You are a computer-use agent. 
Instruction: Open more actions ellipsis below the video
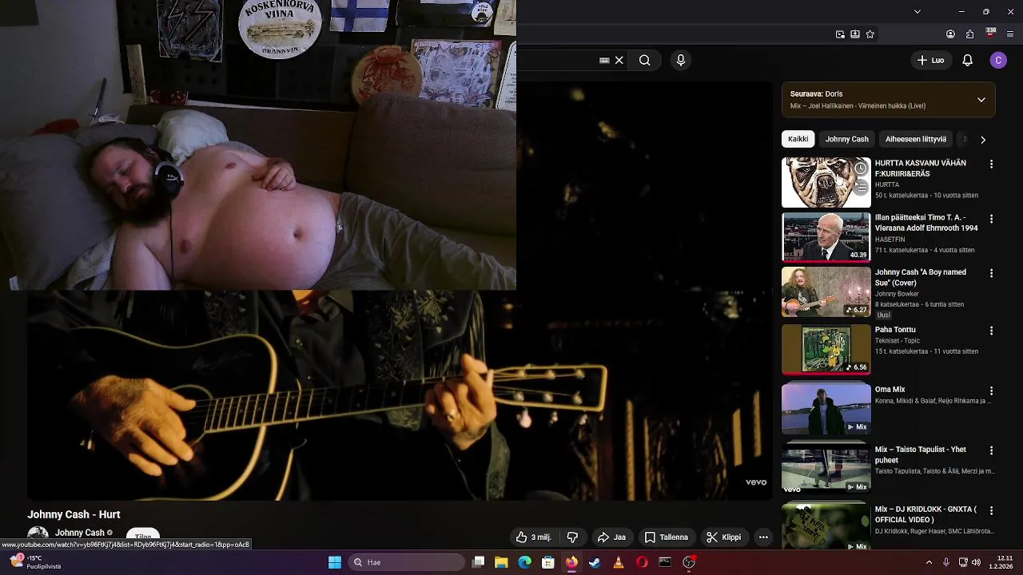[x=763, y=537]
